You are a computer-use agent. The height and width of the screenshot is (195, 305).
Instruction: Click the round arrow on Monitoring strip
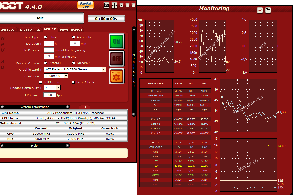134,114
